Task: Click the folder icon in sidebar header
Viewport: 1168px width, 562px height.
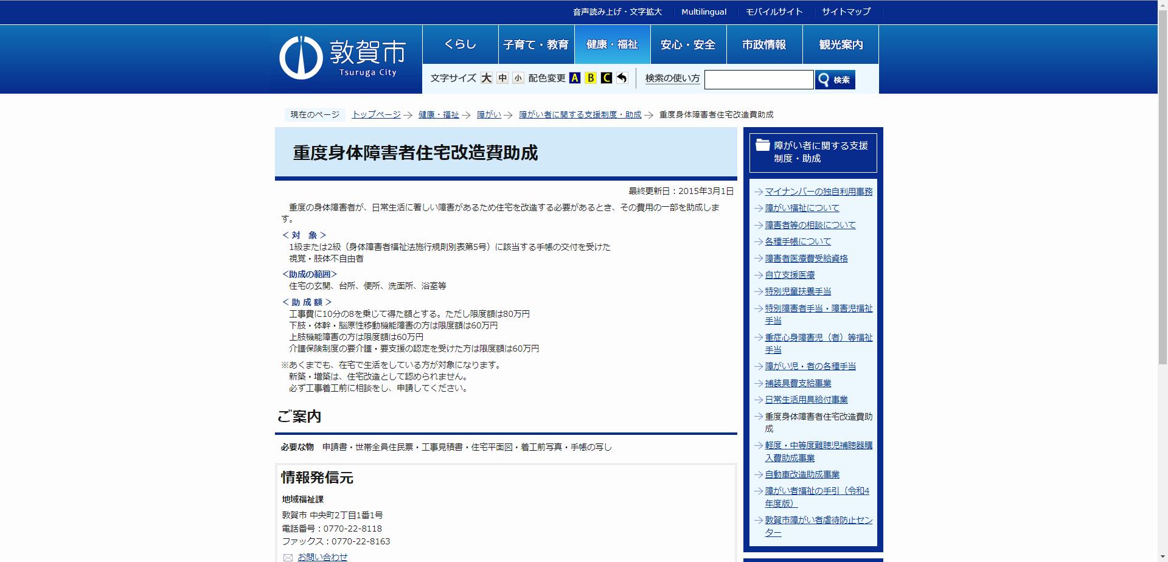Action: click(x=762, y=145)
